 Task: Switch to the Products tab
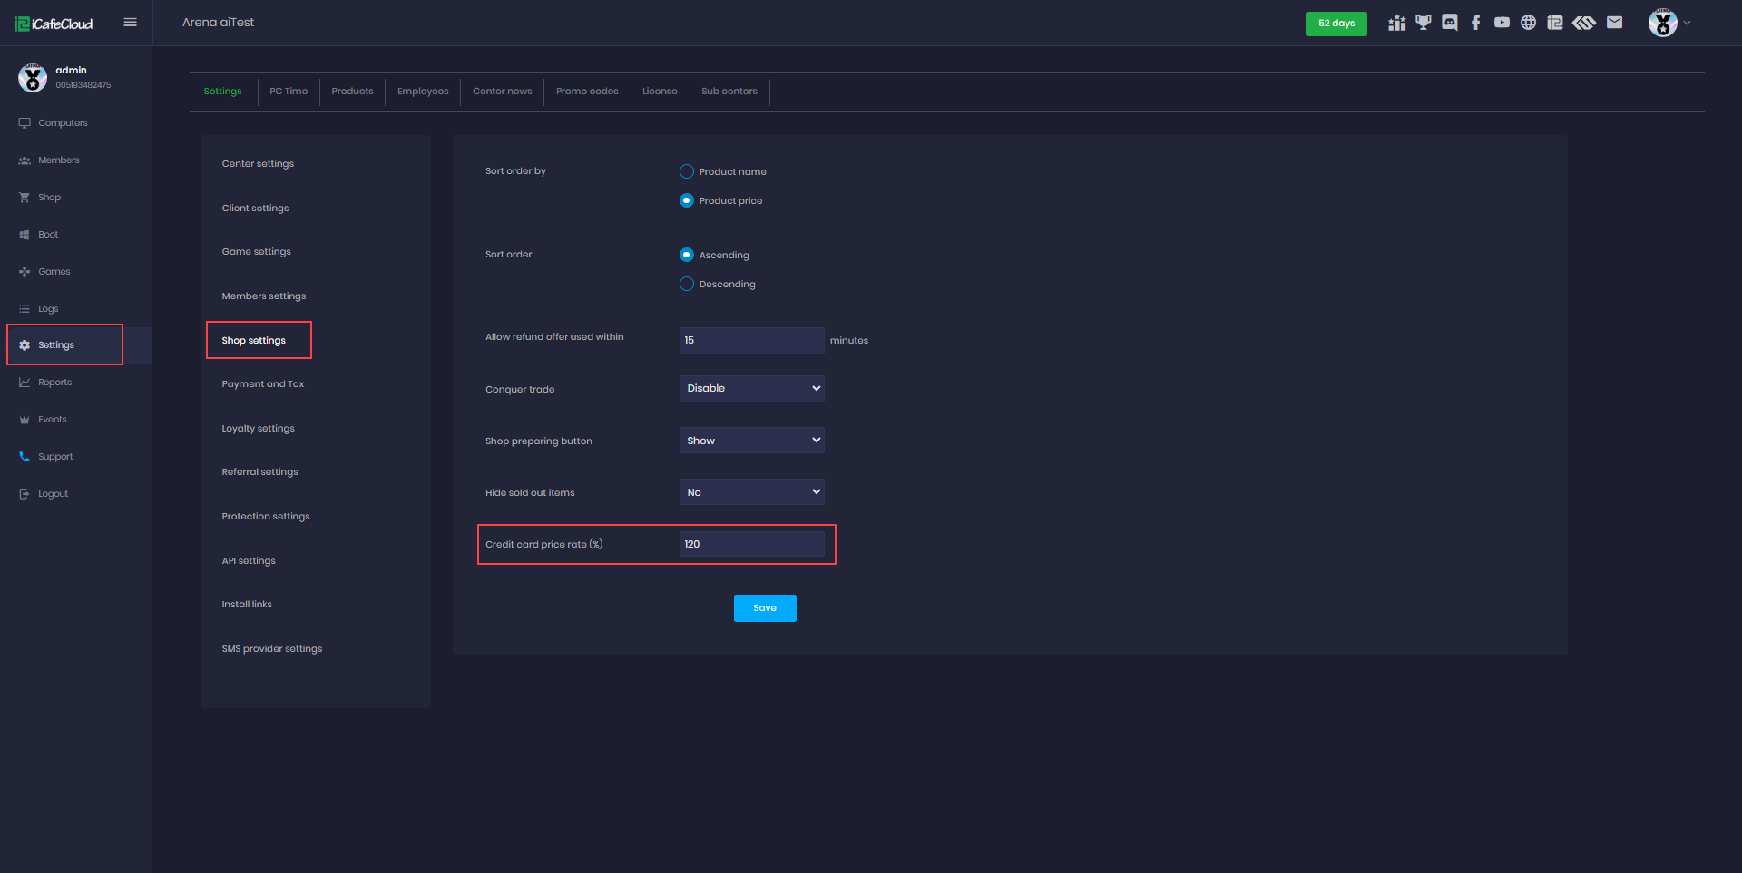coord(352,92)
